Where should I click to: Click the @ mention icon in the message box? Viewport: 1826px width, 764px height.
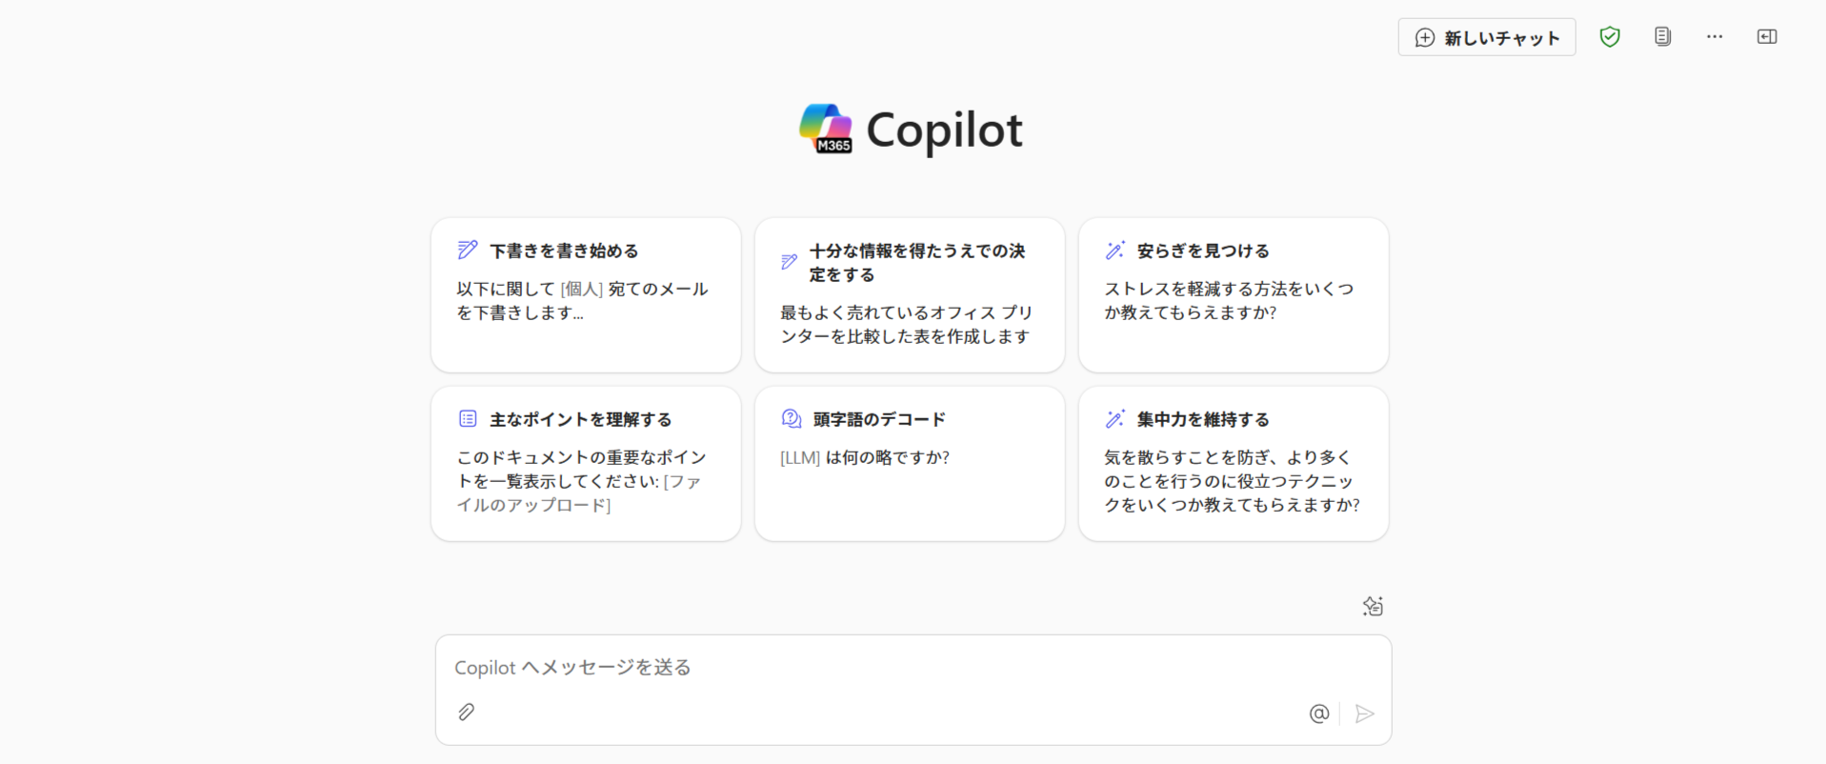pyautogui.click(x=1318, y=713)
